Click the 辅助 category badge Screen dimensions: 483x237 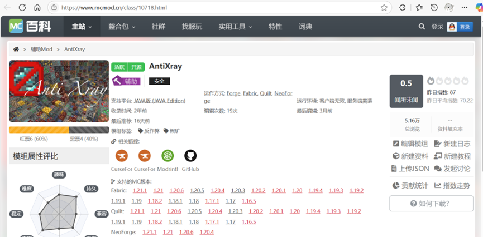[x=126, y=81]
